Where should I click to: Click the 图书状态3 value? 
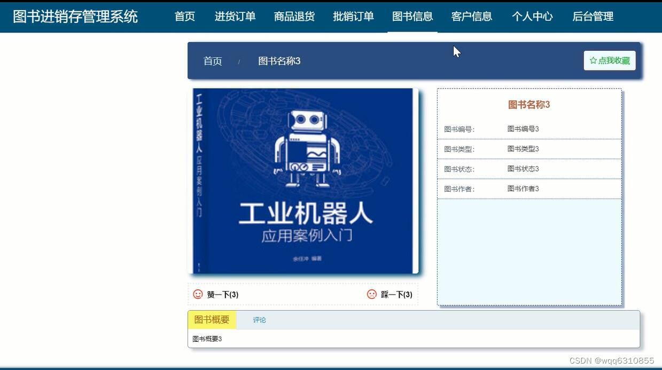[x=523, y=169]
